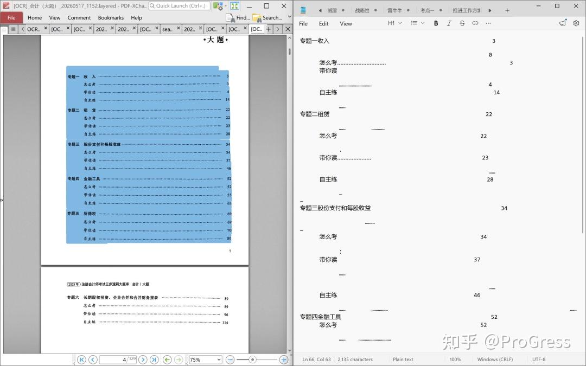Open the Bookmarks tab in PDF-XChange
The image size is (586, 366).
tap(111, 17)
